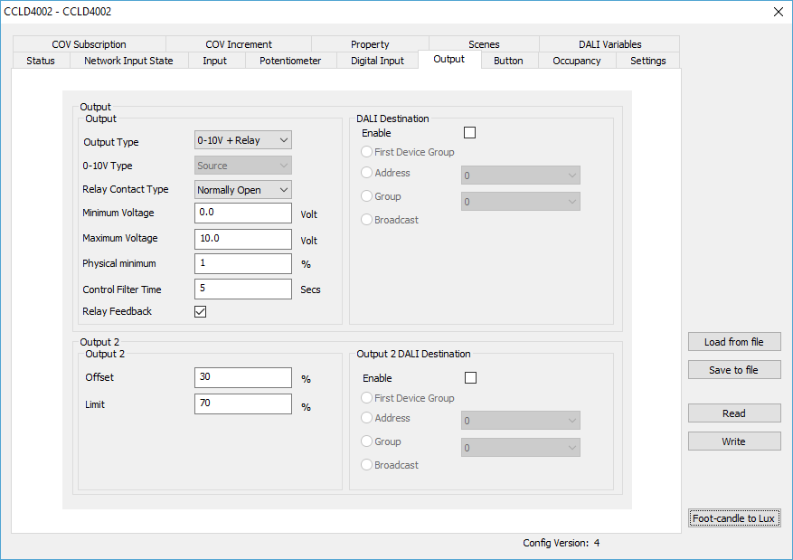
Task: Focus the Minimum Voltage input field
Action: (x=242, y=213)
